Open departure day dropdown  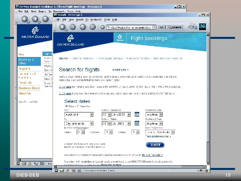(x=106, y=115)
